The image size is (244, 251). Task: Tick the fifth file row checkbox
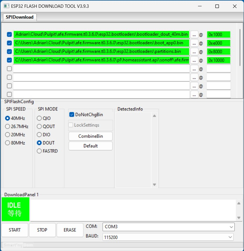[x=9, y=69]
